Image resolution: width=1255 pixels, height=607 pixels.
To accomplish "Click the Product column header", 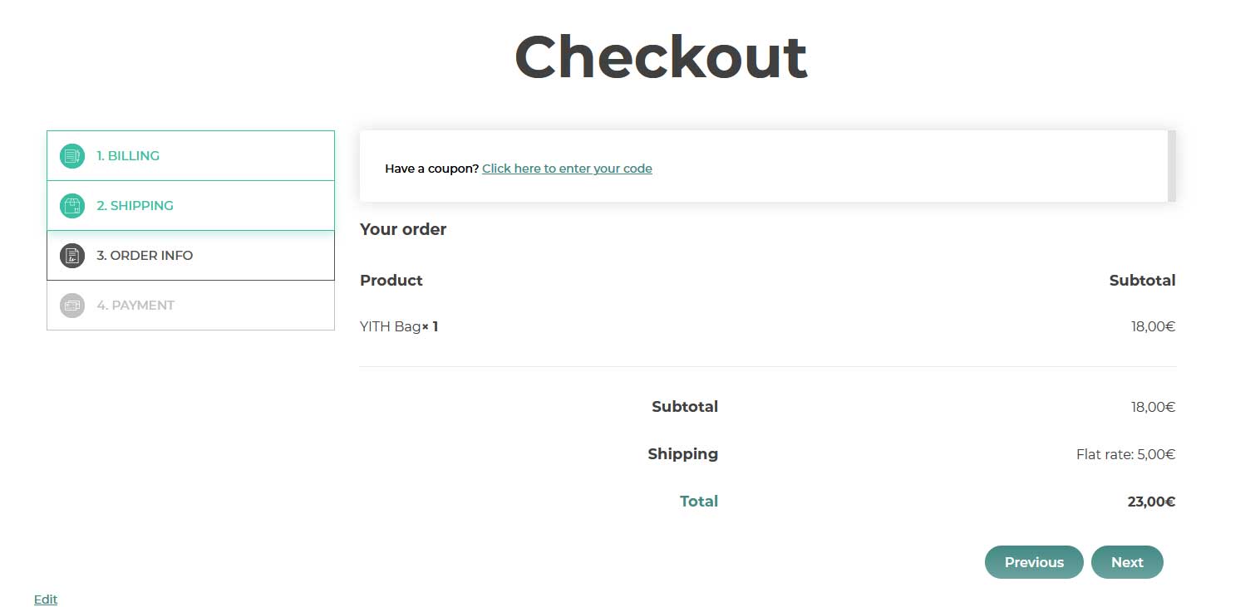I will 391,281.
